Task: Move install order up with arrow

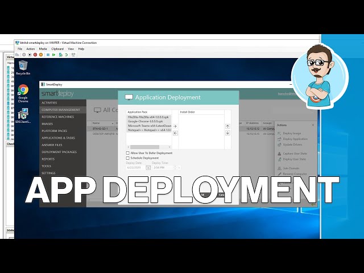Action: tap(227, 126)
